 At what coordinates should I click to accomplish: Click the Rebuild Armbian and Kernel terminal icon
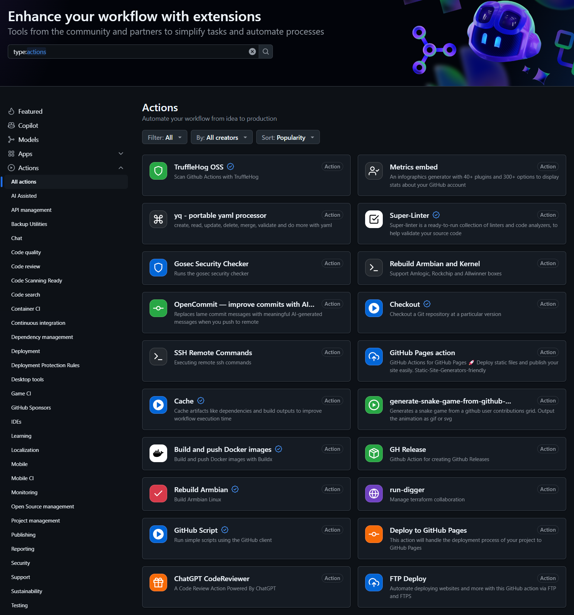(374, 268)
